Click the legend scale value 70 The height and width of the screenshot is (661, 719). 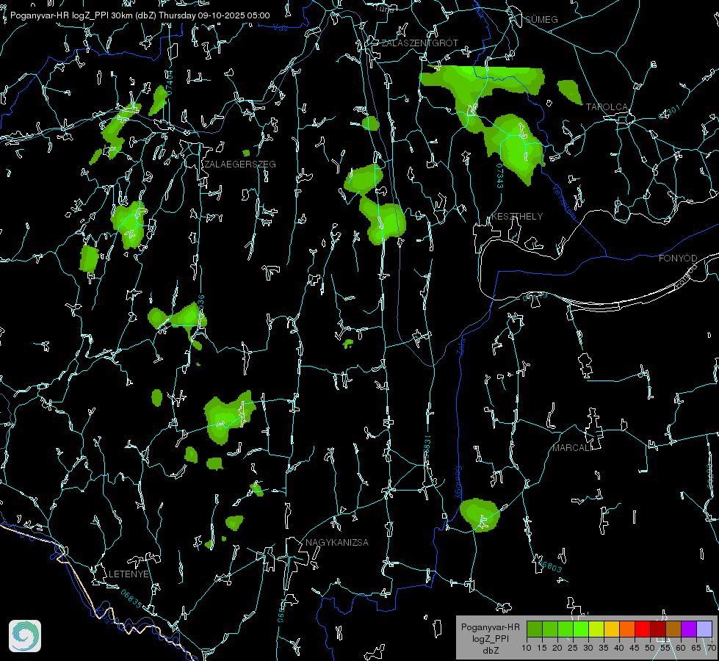[x=712, y=648]
